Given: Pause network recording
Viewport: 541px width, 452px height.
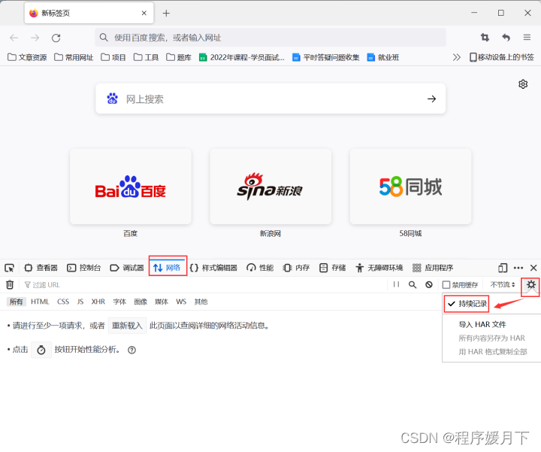Looking at the screenshot, I should [x=396, y=284].
